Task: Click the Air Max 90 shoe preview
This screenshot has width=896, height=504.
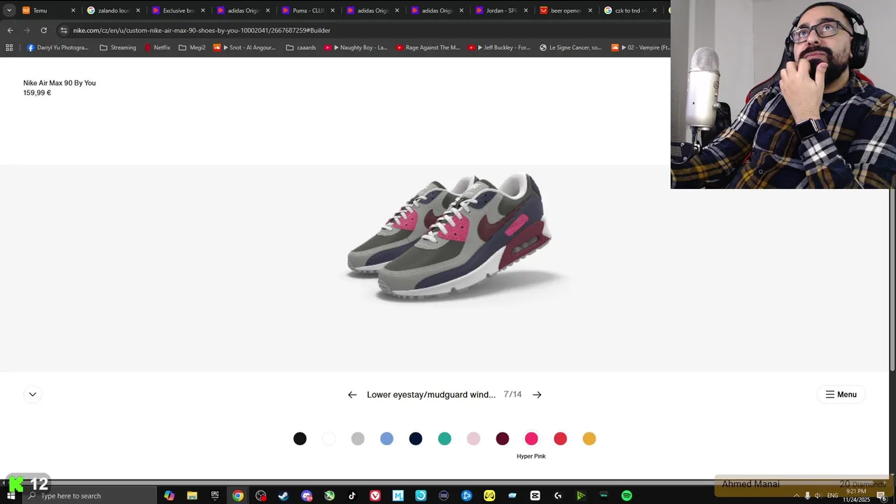Action: [x=449, y=238]
